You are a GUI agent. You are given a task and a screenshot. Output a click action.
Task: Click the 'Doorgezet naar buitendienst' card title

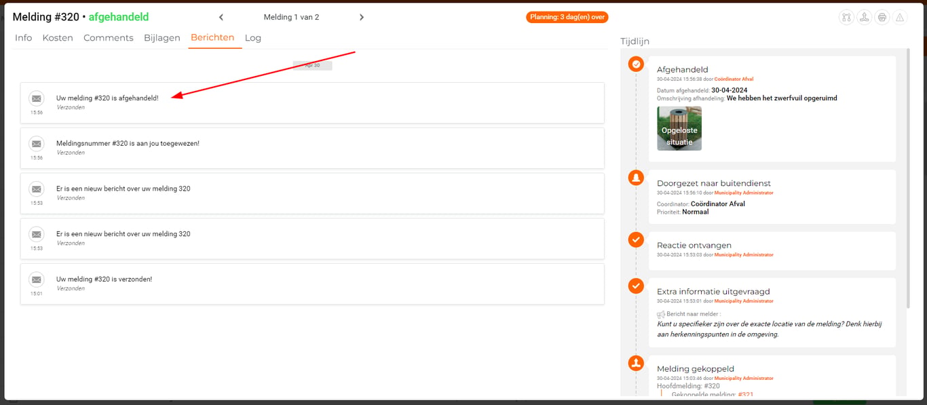click(x=714, y=183)
